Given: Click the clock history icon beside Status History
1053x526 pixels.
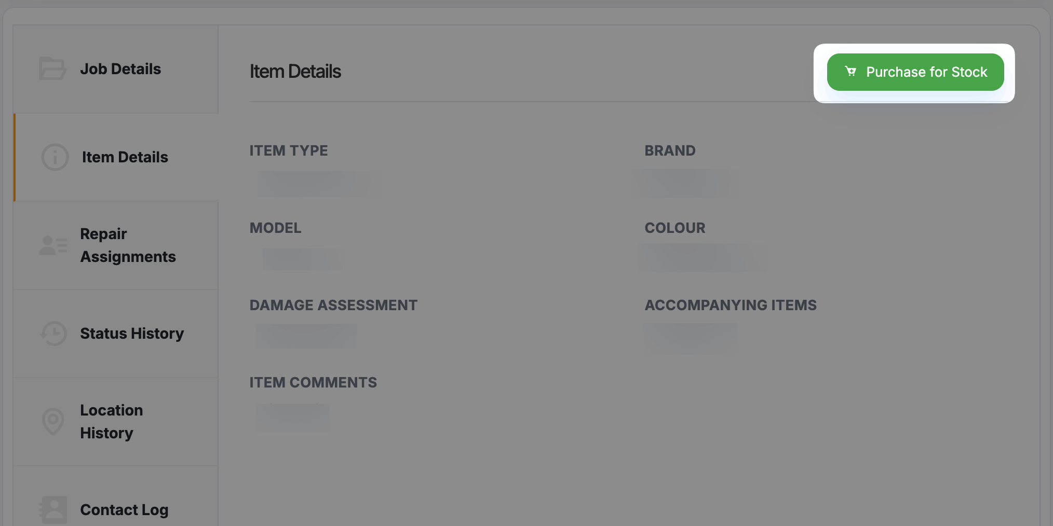Looking at the screenshot, I should 53,334.
